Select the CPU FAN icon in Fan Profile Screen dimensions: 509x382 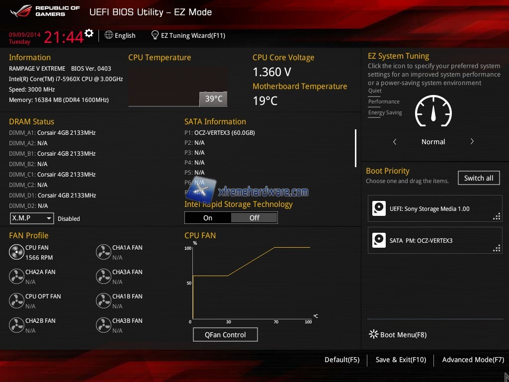[x=16, y=252]
